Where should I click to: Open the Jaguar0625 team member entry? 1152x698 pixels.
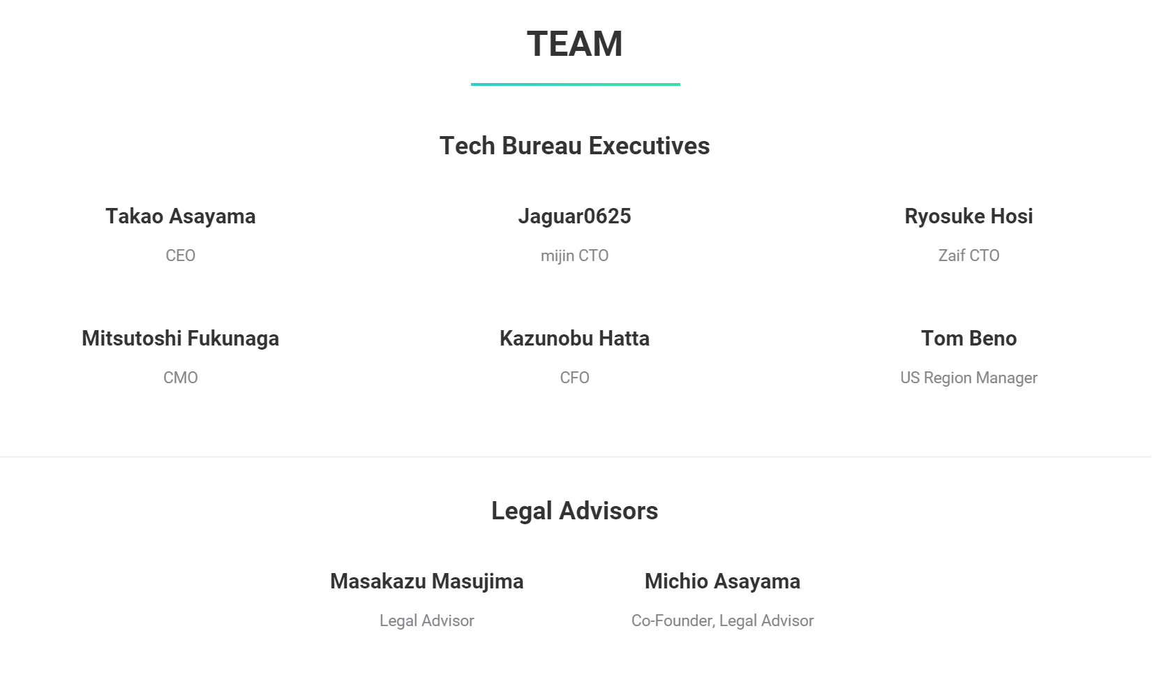574,216
